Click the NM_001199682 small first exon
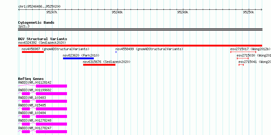 click(26, 94)
